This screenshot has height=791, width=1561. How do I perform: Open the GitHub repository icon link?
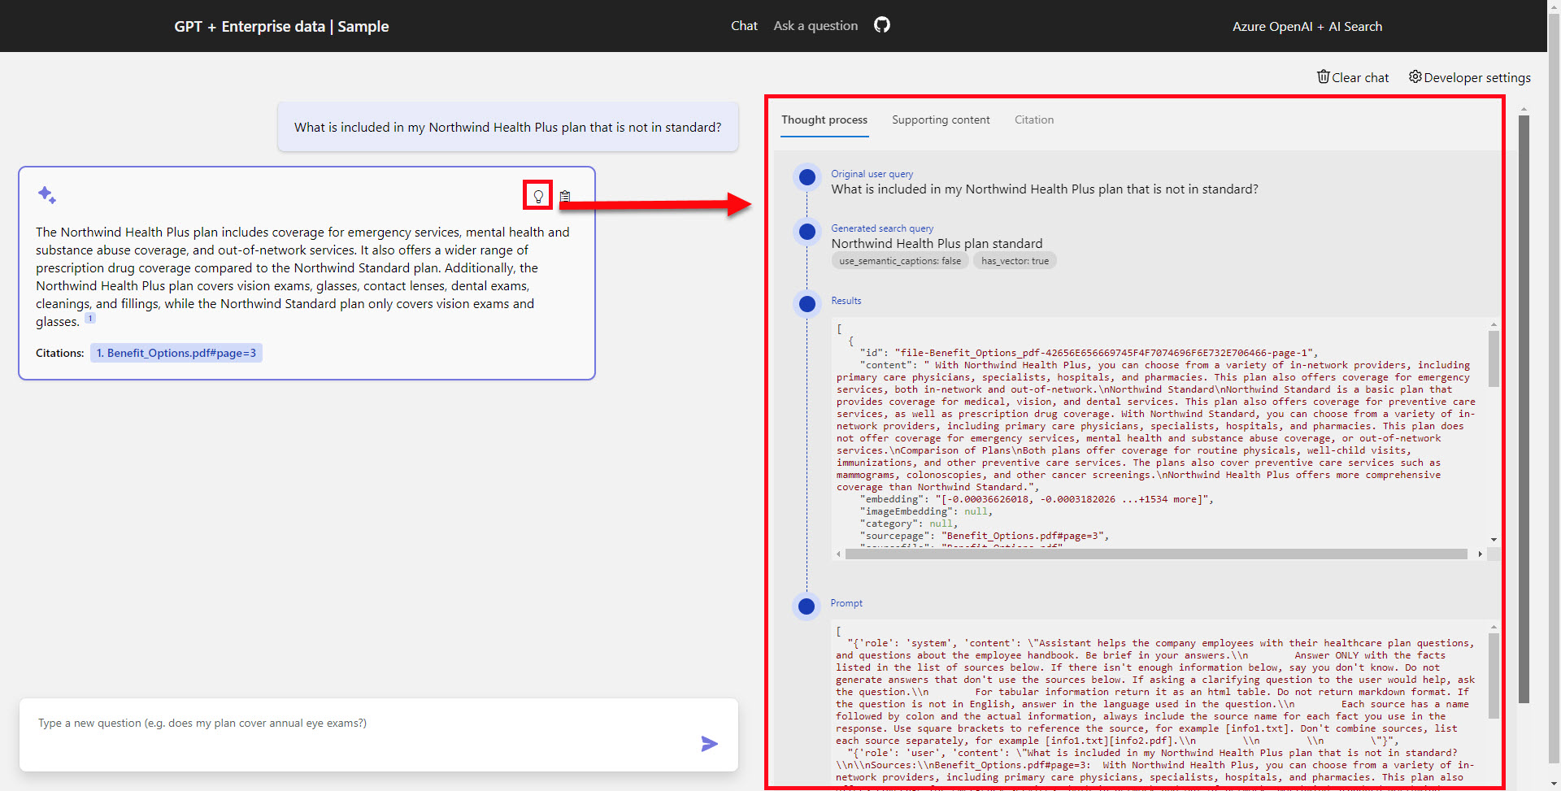click(x=882, y=25)
